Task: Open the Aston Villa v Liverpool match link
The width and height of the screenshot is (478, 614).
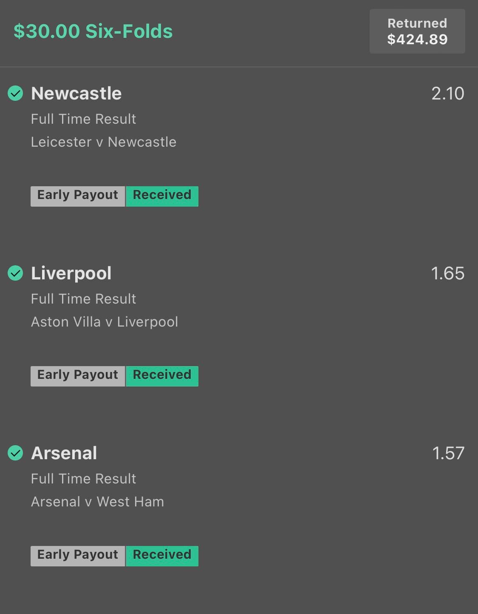Action: [x=105, y=322]
